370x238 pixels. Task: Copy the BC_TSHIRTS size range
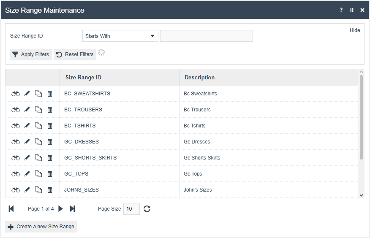tap(38, 126)
